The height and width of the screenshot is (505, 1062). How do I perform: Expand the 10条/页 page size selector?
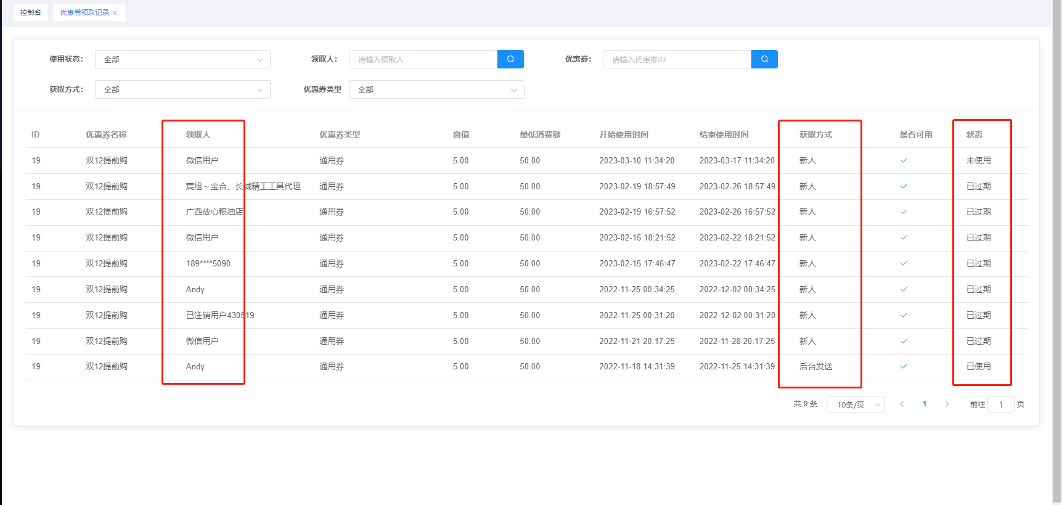point(856,404)
